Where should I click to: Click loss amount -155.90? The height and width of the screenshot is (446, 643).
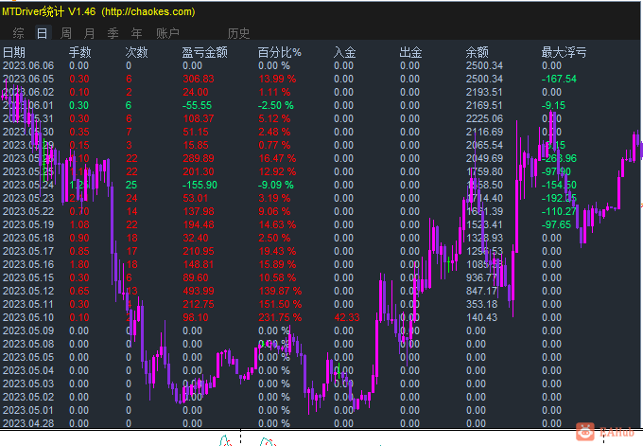[200, 185]
